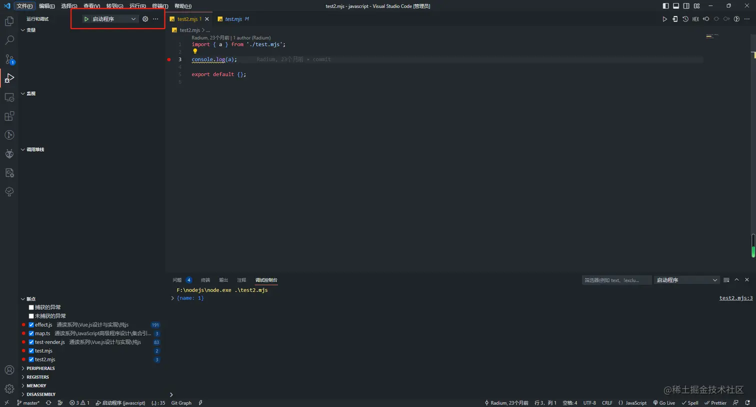Click Prettier in status bar
Screen dimensions: 756x407
pos(715,402)
